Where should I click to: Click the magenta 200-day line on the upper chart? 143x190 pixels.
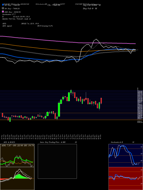[x=67, y=41]
